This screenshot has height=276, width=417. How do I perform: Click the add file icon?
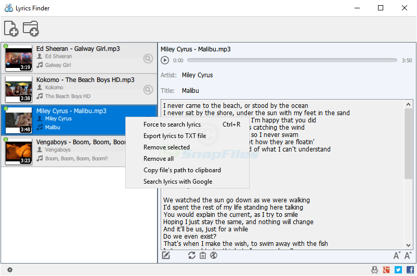11,29
